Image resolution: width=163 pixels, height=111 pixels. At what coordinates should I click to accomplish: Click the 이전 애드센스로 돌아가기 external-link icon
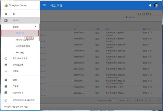click(x=6, y=100)
